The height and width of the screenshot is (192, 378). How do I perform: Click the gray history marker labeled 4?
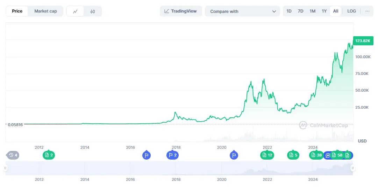point(13,155)
